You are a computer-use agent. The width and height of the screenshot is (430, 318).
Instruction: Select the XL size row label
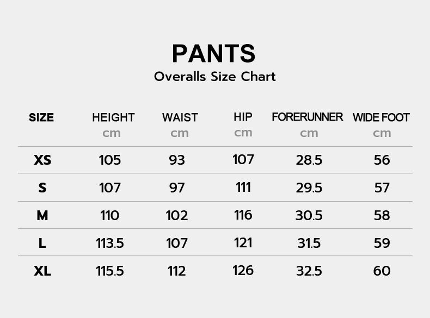pos(42,271)
